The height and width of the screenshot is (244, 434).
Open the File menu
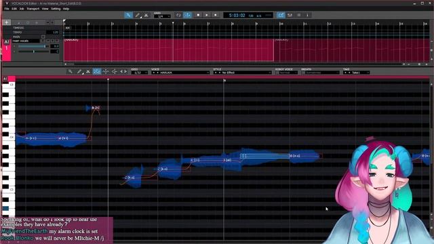[x=7, y=9]
